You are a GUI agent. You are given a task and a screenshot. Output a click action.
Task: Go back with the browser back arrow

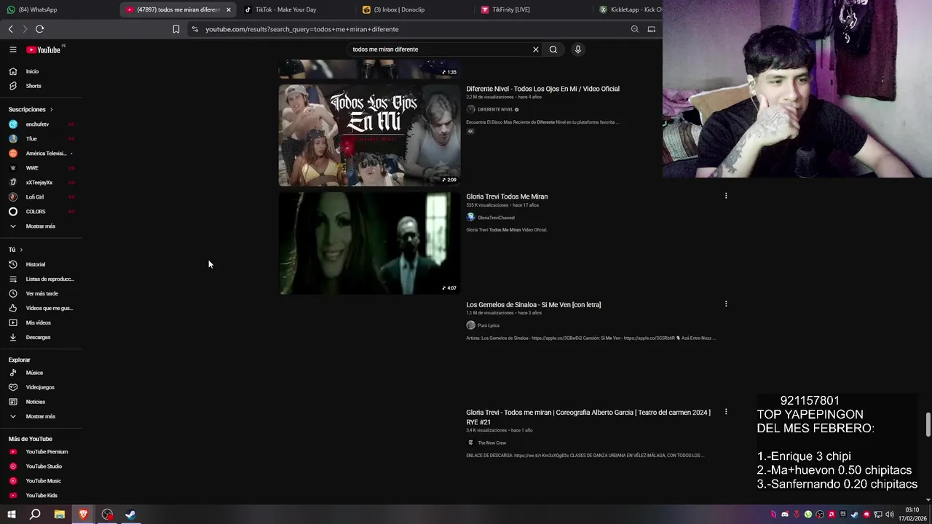(x=11, y=29)
